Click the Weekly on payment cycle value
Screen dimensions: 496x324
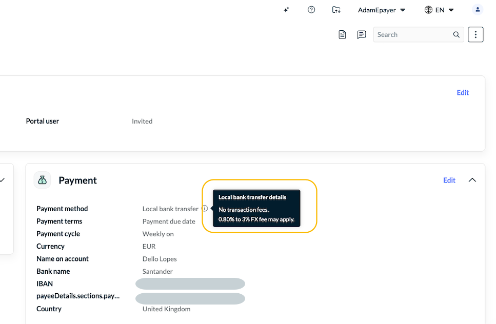pos(158,234)
